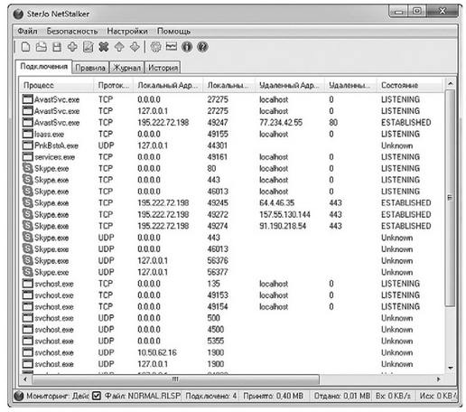Click local port 49161 cell
The height and width of the screenshot is (412, 466).
click(x=218, y=157)
